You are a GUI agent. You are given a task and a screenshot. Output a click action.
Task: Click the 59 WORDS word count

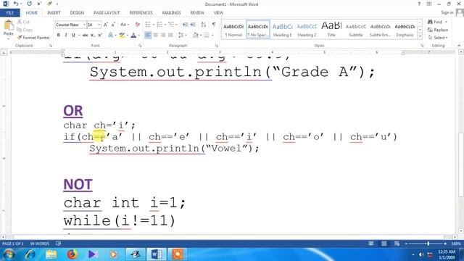tap(40, 244)
